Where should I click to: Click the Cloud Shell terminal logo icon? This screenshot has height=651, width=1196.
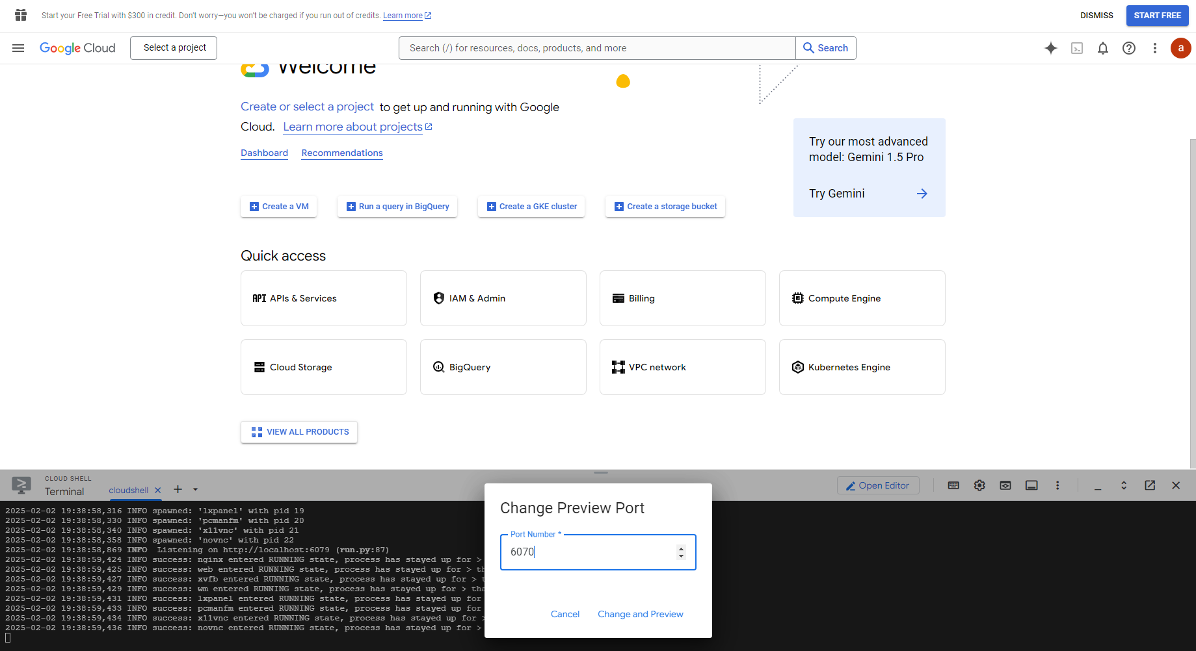click(x=21, y=485)
